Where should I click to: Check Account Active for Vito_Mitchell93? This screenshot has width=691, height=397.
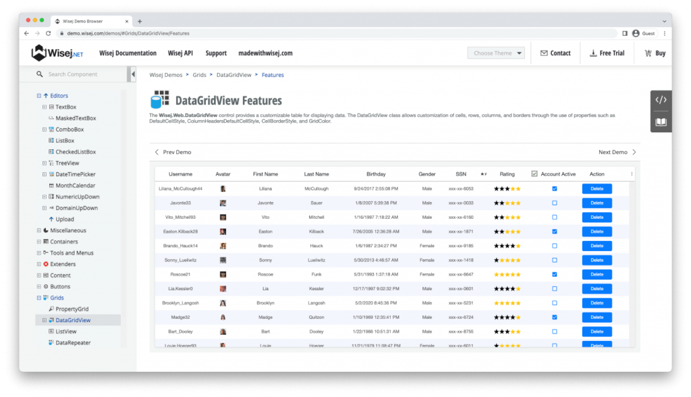(x=555, y=217)
